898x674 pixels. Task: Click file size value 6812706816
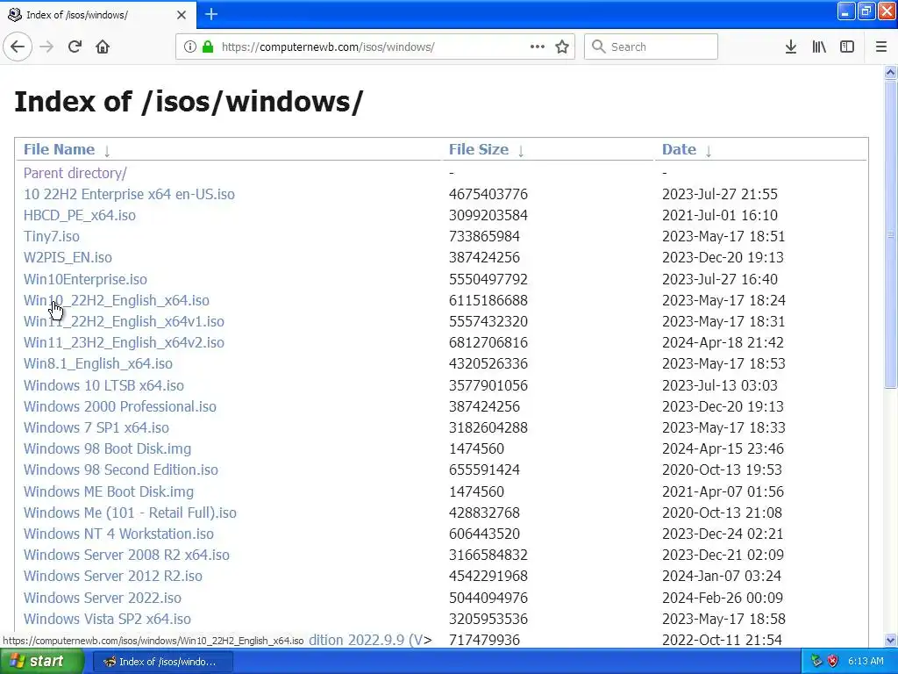tap(488, 343)
